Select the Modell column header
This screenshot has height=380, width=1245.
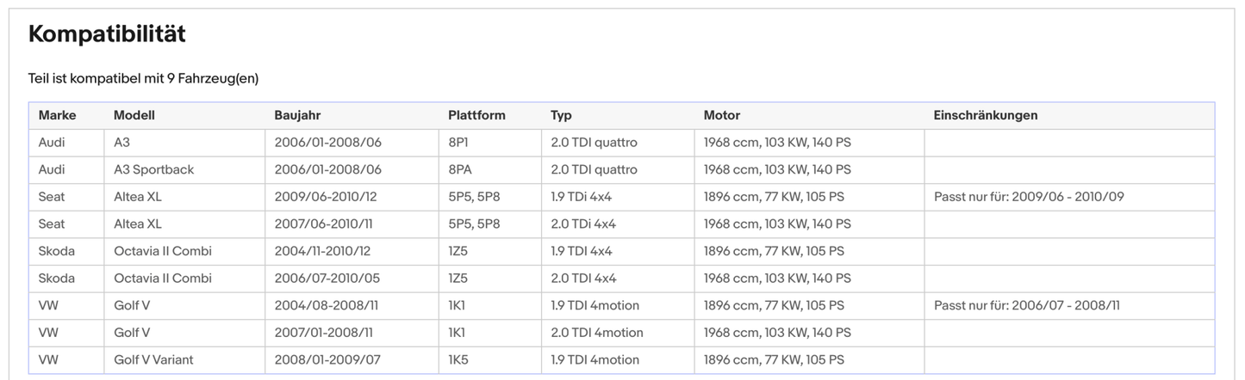click(x=134, y=115)
